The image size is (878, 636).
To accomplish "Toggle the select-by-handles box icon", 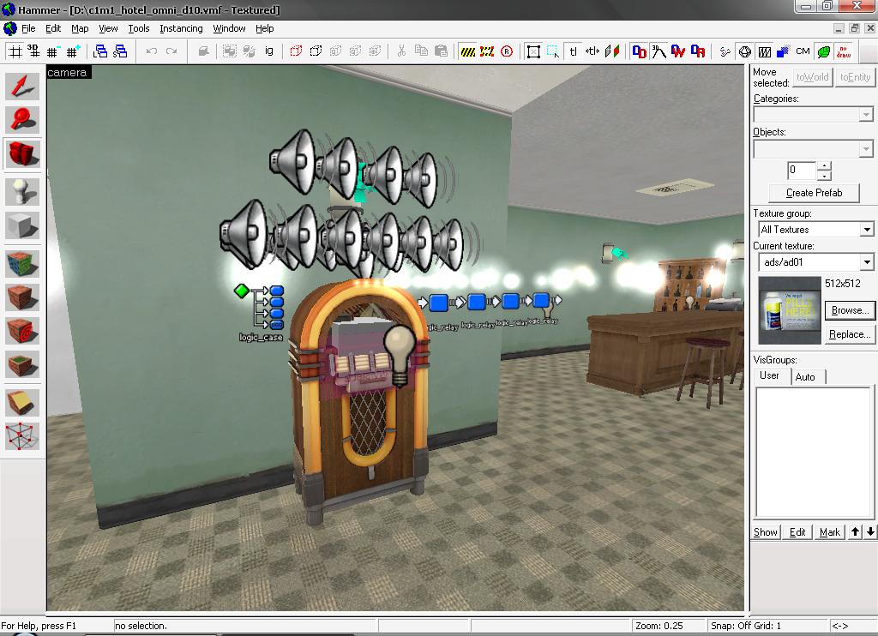I will point(533,51).
